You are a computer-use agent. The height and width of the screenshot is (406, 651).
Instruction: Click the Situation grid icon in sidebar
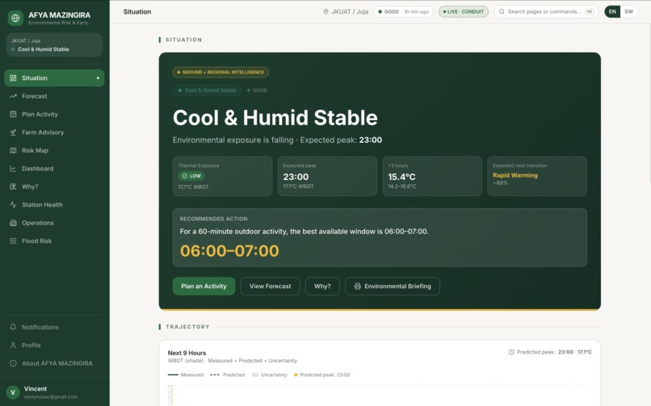(x=13, y=78)
